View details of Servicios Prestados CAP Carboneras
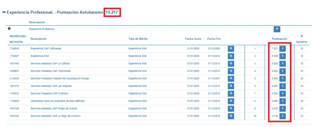 [x=231, y=71]
